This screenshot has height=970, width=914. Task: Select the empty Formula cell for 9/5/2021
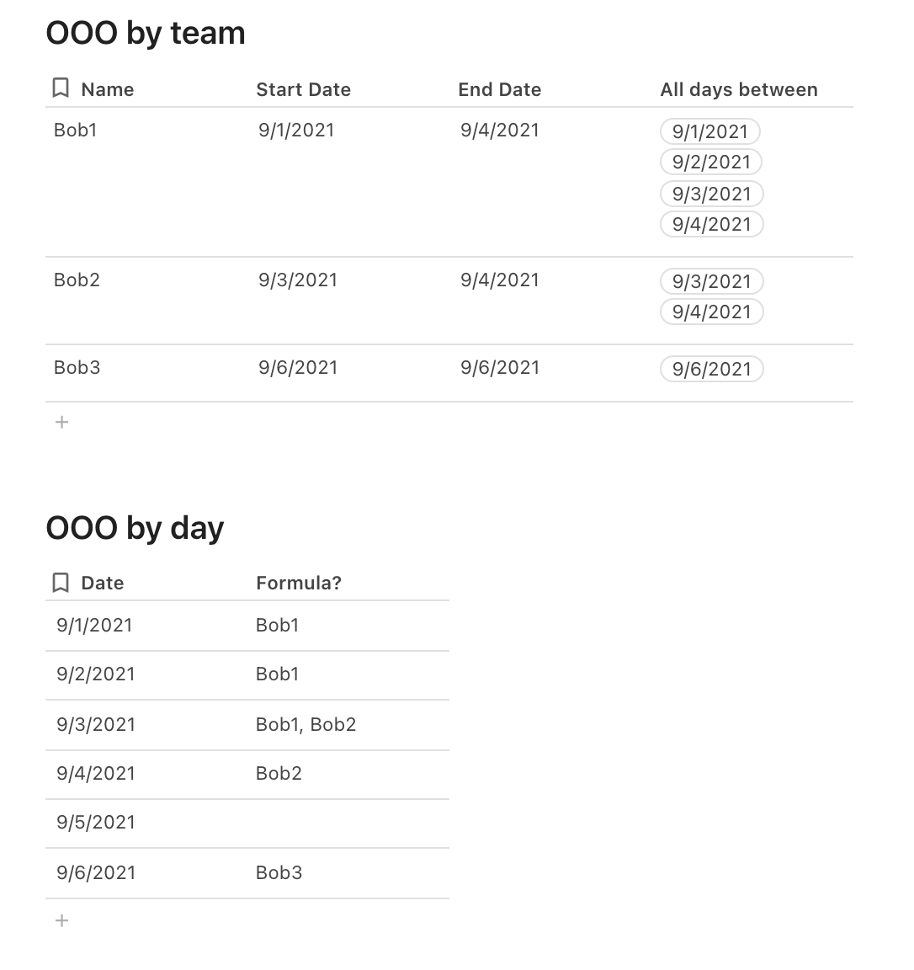click(x=349, y=823)
